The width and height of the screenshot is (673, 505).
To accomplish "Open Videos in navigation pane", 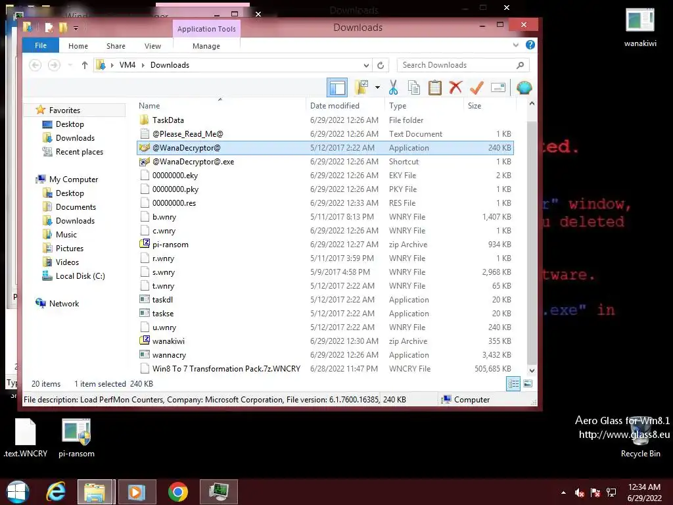I will 68,262.
